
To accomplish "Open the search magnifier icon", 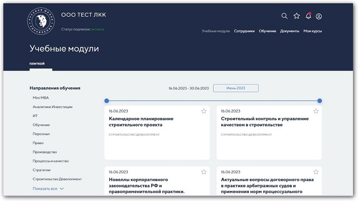I will click(284, 16).
